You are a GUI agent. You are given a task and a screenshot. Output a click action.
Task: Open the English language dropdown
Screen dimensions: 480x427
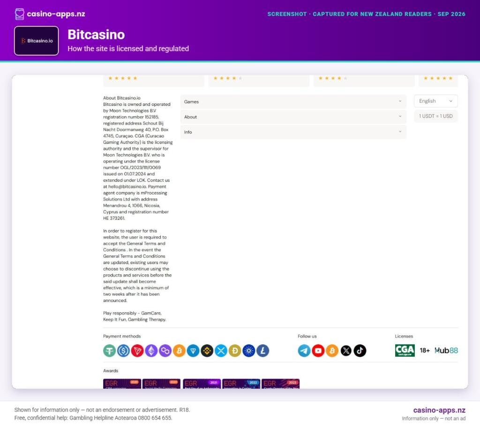click(x=436, y=101)
